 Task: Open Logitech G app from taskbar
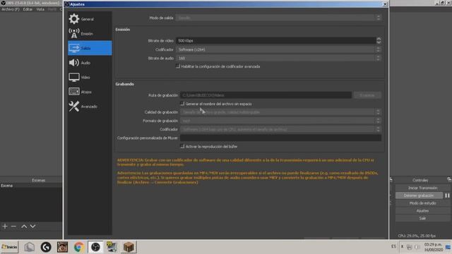[x=46, y=247]
